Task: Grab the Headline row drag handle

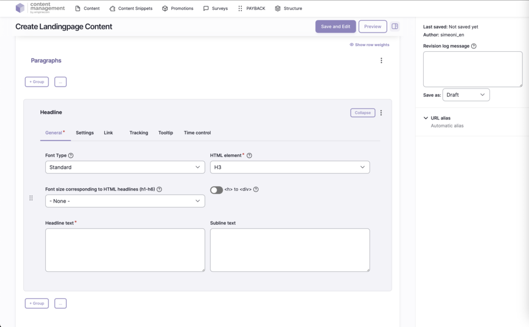Action: click(x=31, y=198)
